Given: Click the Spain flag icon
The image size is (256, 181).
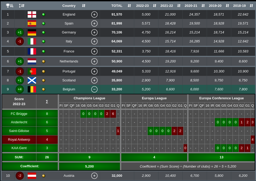Looking at the screenshot, I should coord(32,23).
